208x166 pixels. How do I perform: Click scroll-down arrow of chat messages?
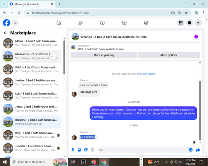(x=200, y=142)
